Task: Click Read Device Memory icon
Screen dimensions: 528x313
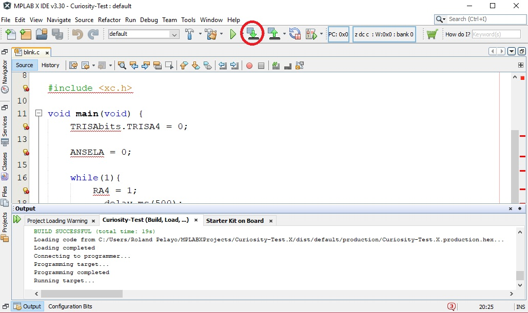Action: tap(273, 34)
